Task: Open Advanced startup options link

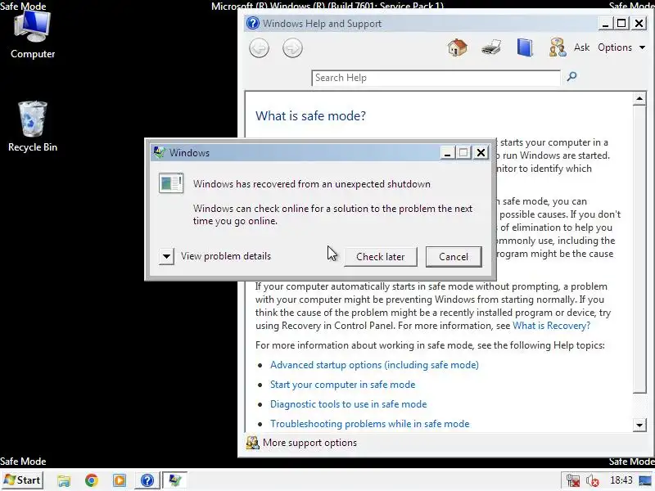Action: pyautogui.click(x=374, y=365)
